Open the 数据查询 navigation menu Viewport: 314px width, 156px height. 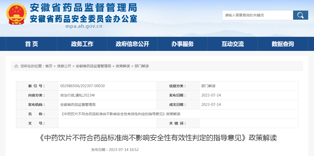pyautogui.click(x=283, y=44)
